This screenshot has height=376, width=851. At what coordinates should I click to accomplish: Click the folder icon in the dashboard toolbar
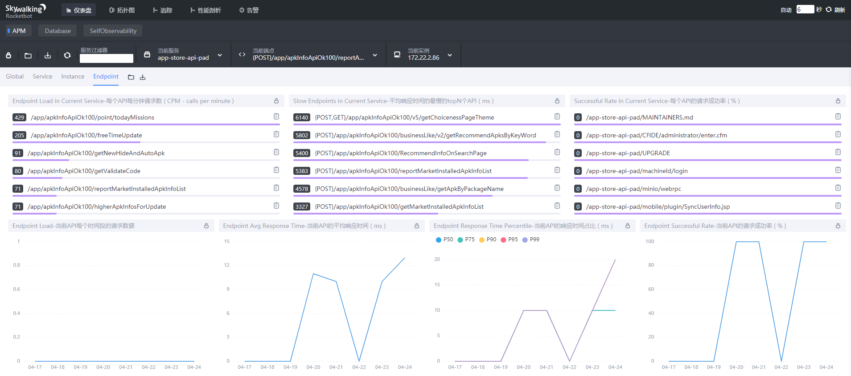pyautogui.click(x=28, y=55)
